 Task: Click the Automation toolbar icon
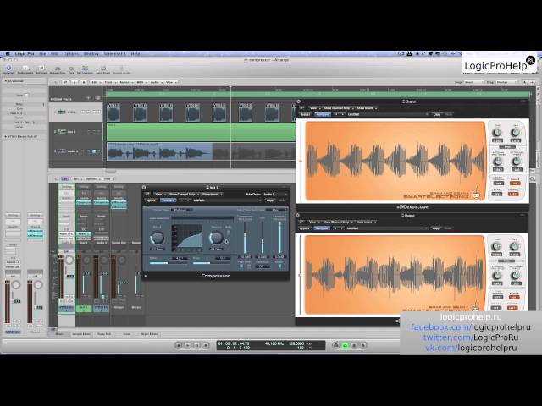(58, 69)
